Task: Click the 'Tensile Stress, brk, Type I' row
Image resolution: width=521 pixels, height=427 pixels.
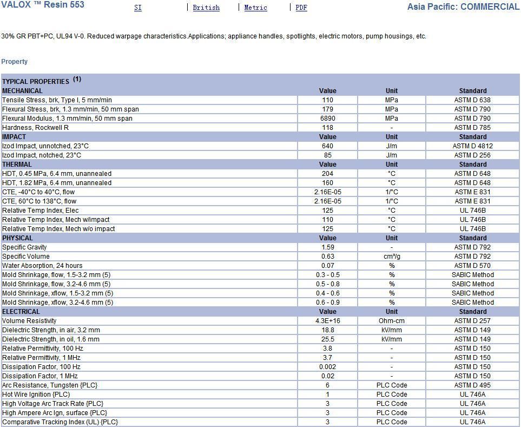Action: click(x=260, y=100)
